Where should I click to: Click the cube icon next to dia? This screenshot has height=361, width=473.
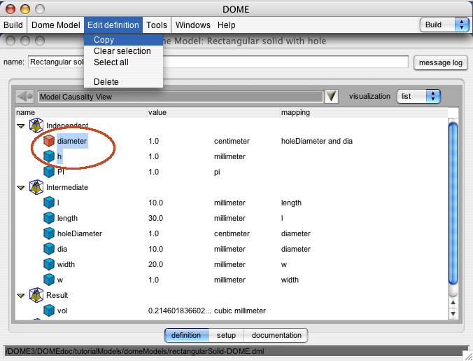(x=49, y=249)
